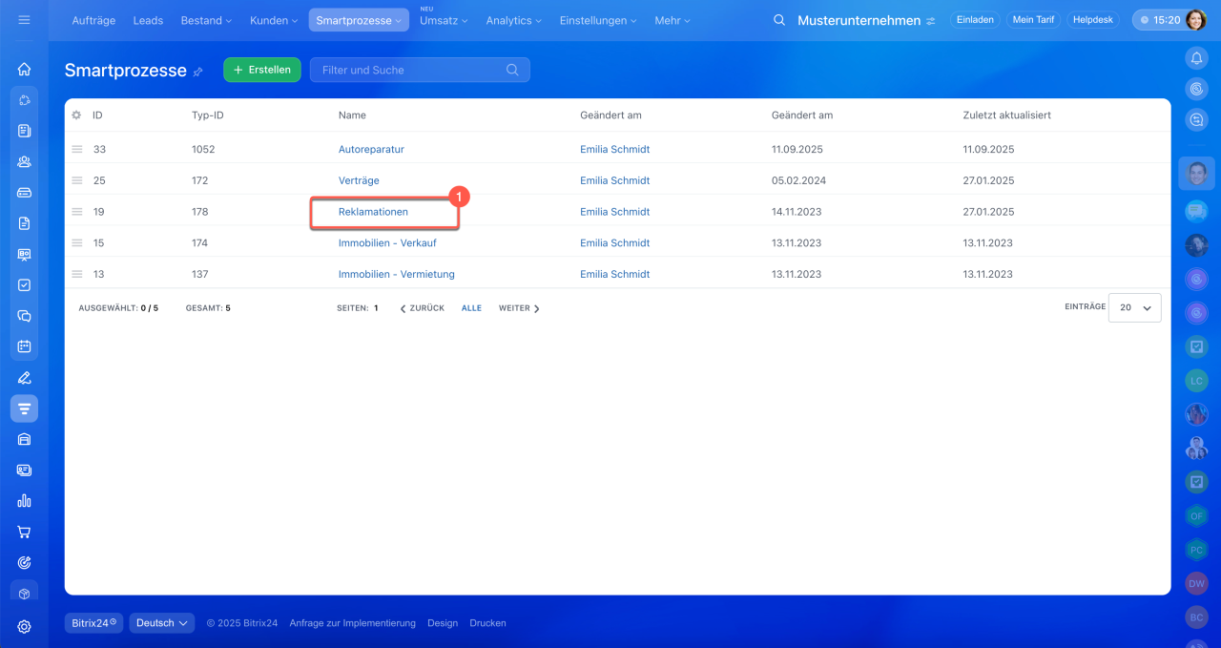Go to the Leads tab
1221x648 pixels.
pos(148,20)
